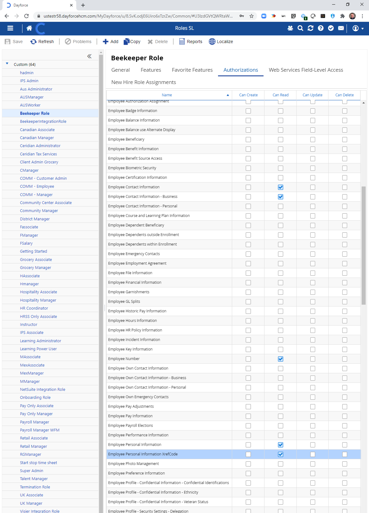Click the header sync arrows icon
Screen dimensions: 369x513
pos(311,28)
